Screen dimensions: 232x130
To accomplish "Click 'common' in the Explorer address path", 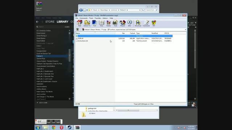I will click(114, 10).
